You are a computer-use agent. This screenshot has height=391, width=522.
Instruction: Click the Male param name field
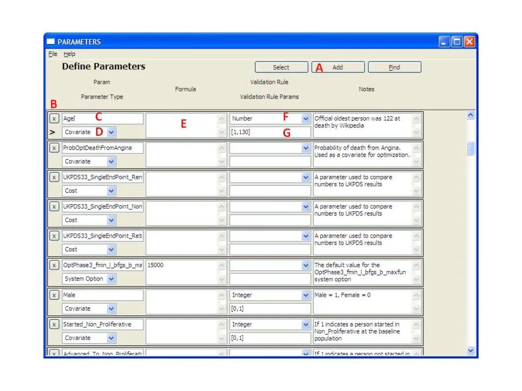click(x=102, y=294)
